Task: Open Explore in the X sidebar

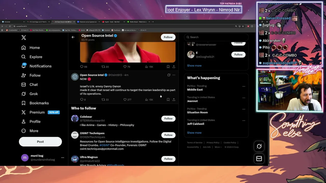Action: tap(32, 57)
